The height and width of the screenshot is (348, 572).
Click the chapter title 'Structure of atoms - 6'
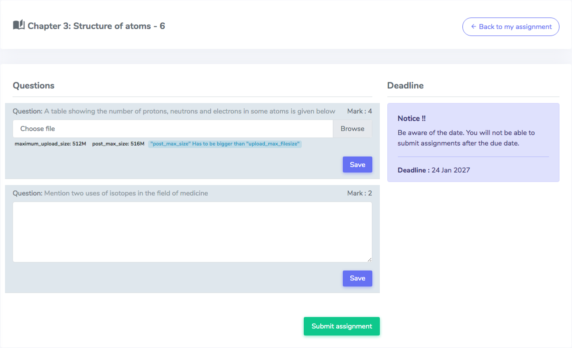(x=96, y=26)
